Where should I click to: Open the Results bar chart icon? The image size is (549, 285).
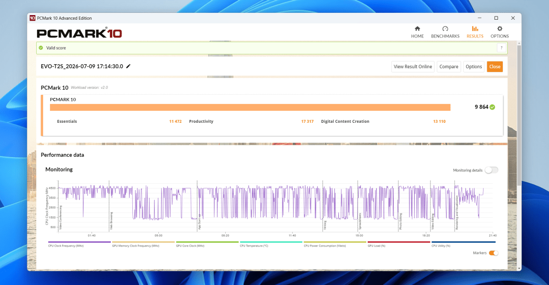tap(475, 29)
